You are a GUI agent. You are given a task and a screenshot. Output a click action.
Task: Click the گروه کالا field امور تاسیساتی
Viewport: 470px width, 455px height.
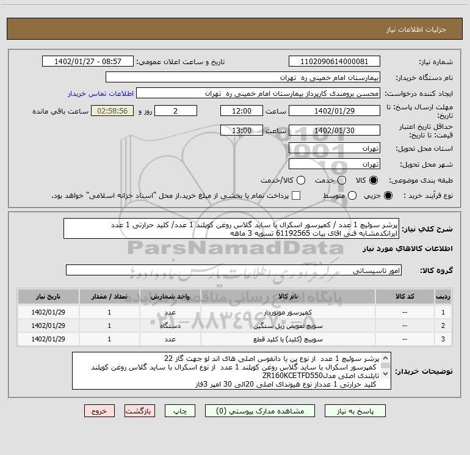[x=234, y=270]
